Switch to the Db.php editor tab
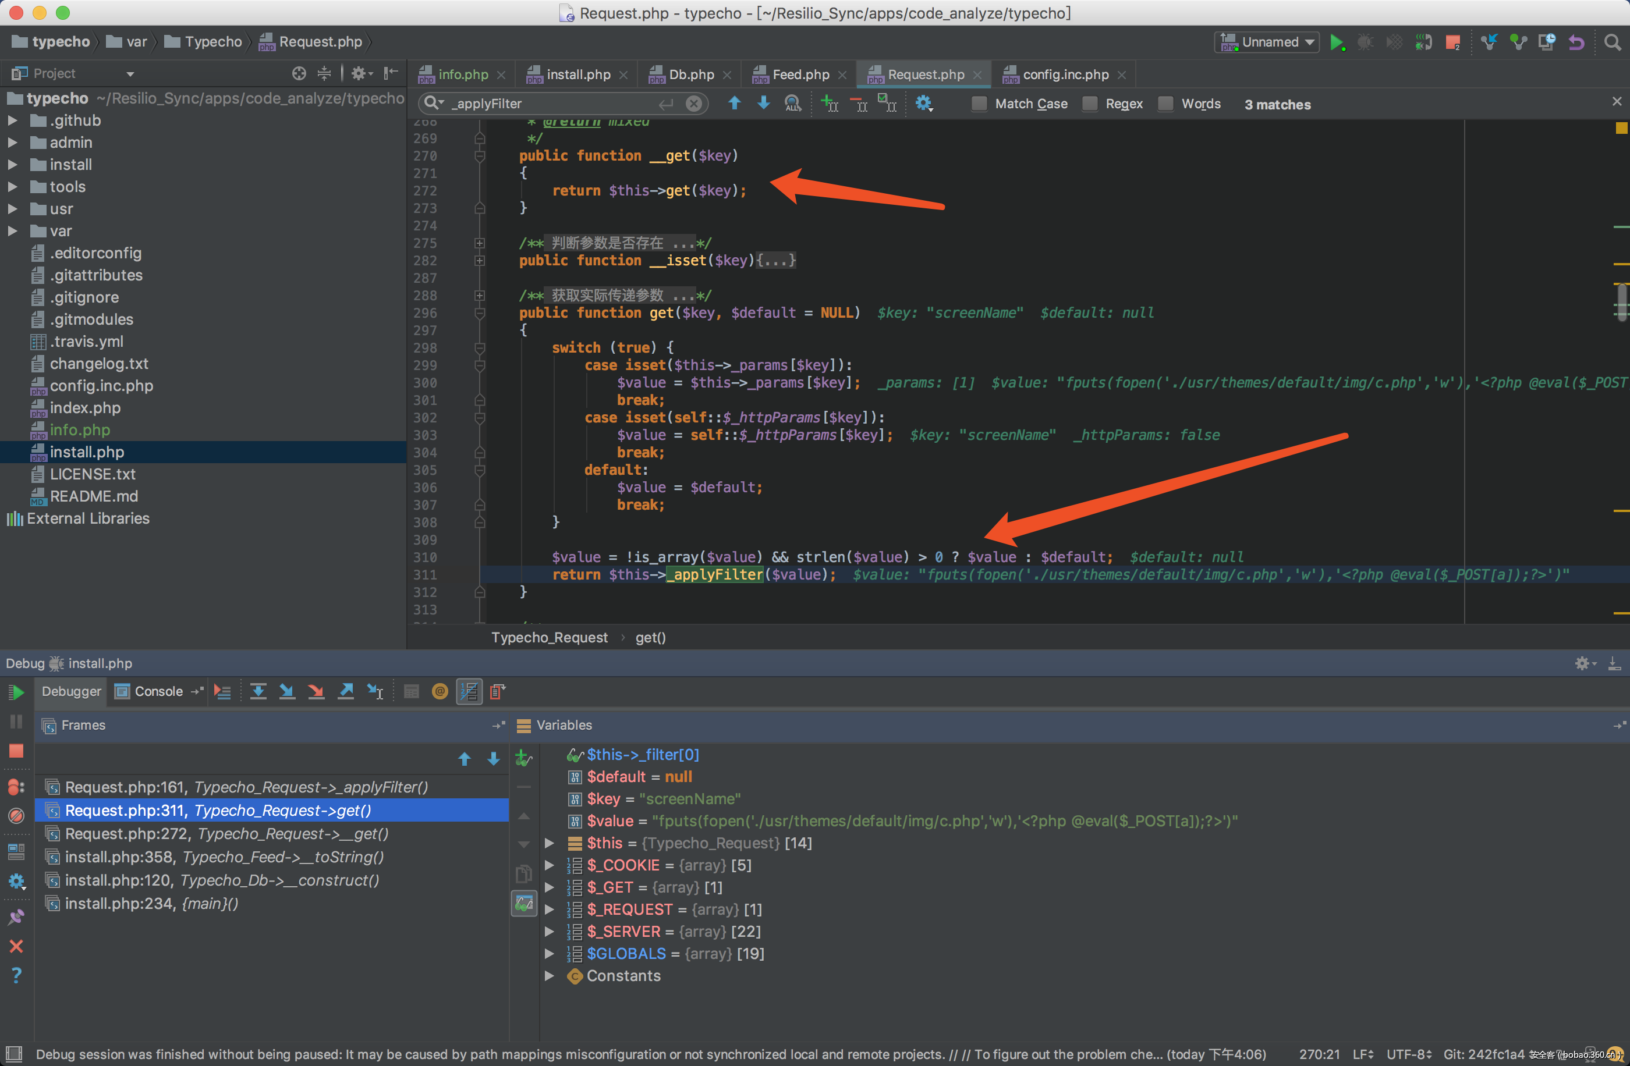Viewport: 1630px width, 1066px height. pos(690,74)
